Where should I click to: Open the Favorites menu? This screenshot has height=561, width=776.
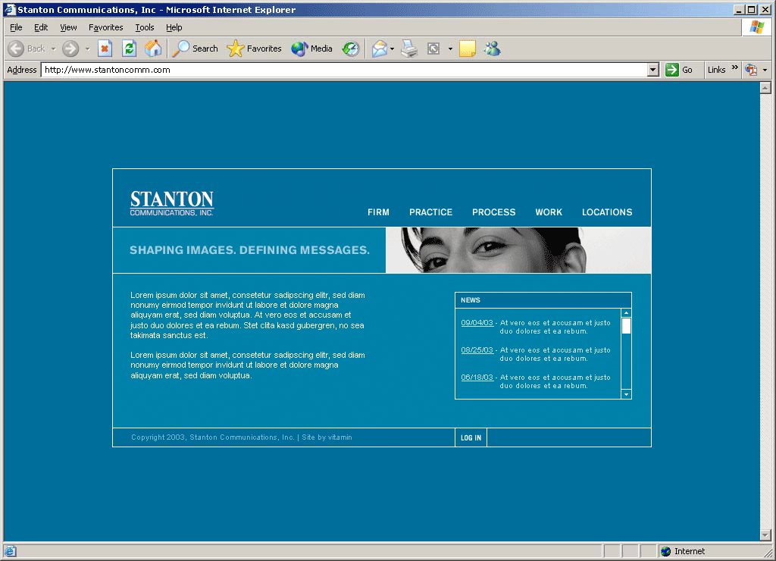pos(105,27)
